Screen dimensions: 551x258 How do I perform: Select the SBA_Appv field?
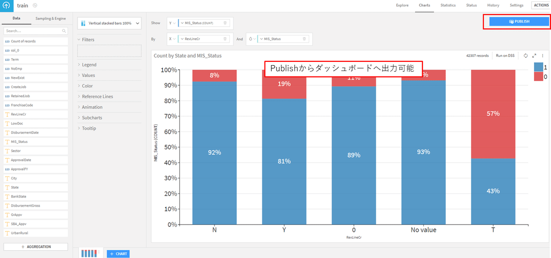point(36,224)
